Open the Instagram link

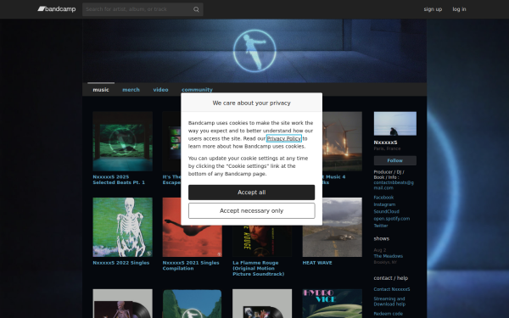384,204
